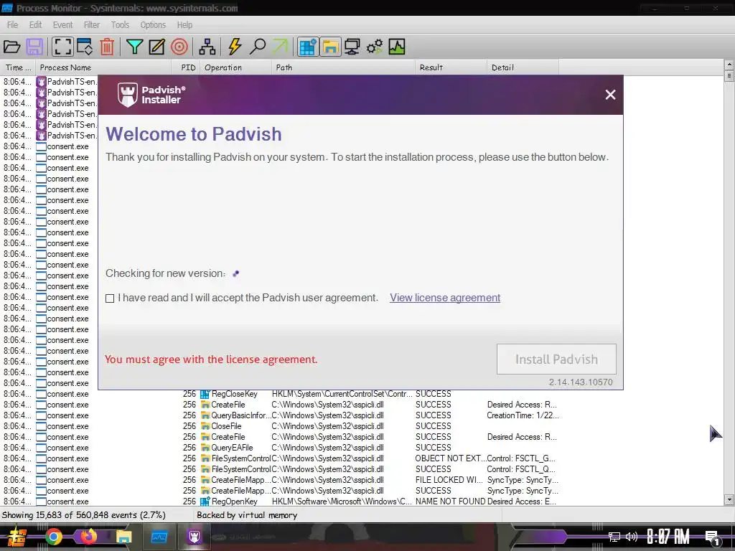Click the FILE LOCKED WI... result cell
Image resolution: width=735 pixels, height=551 pixels.
coord(449,480)
